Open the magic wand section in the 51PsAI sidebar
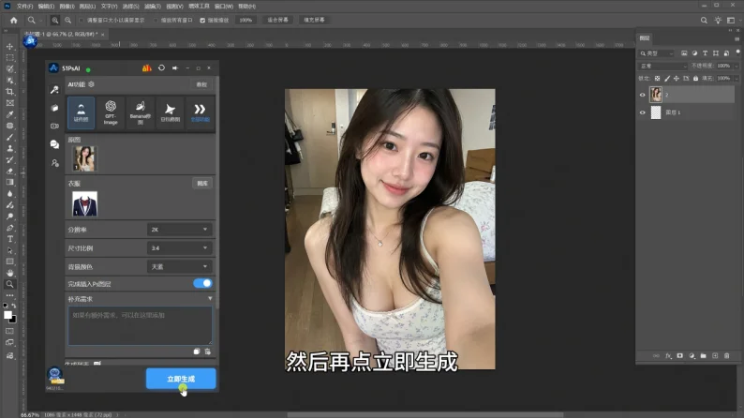The image size is (744, 419). point(54,90)
